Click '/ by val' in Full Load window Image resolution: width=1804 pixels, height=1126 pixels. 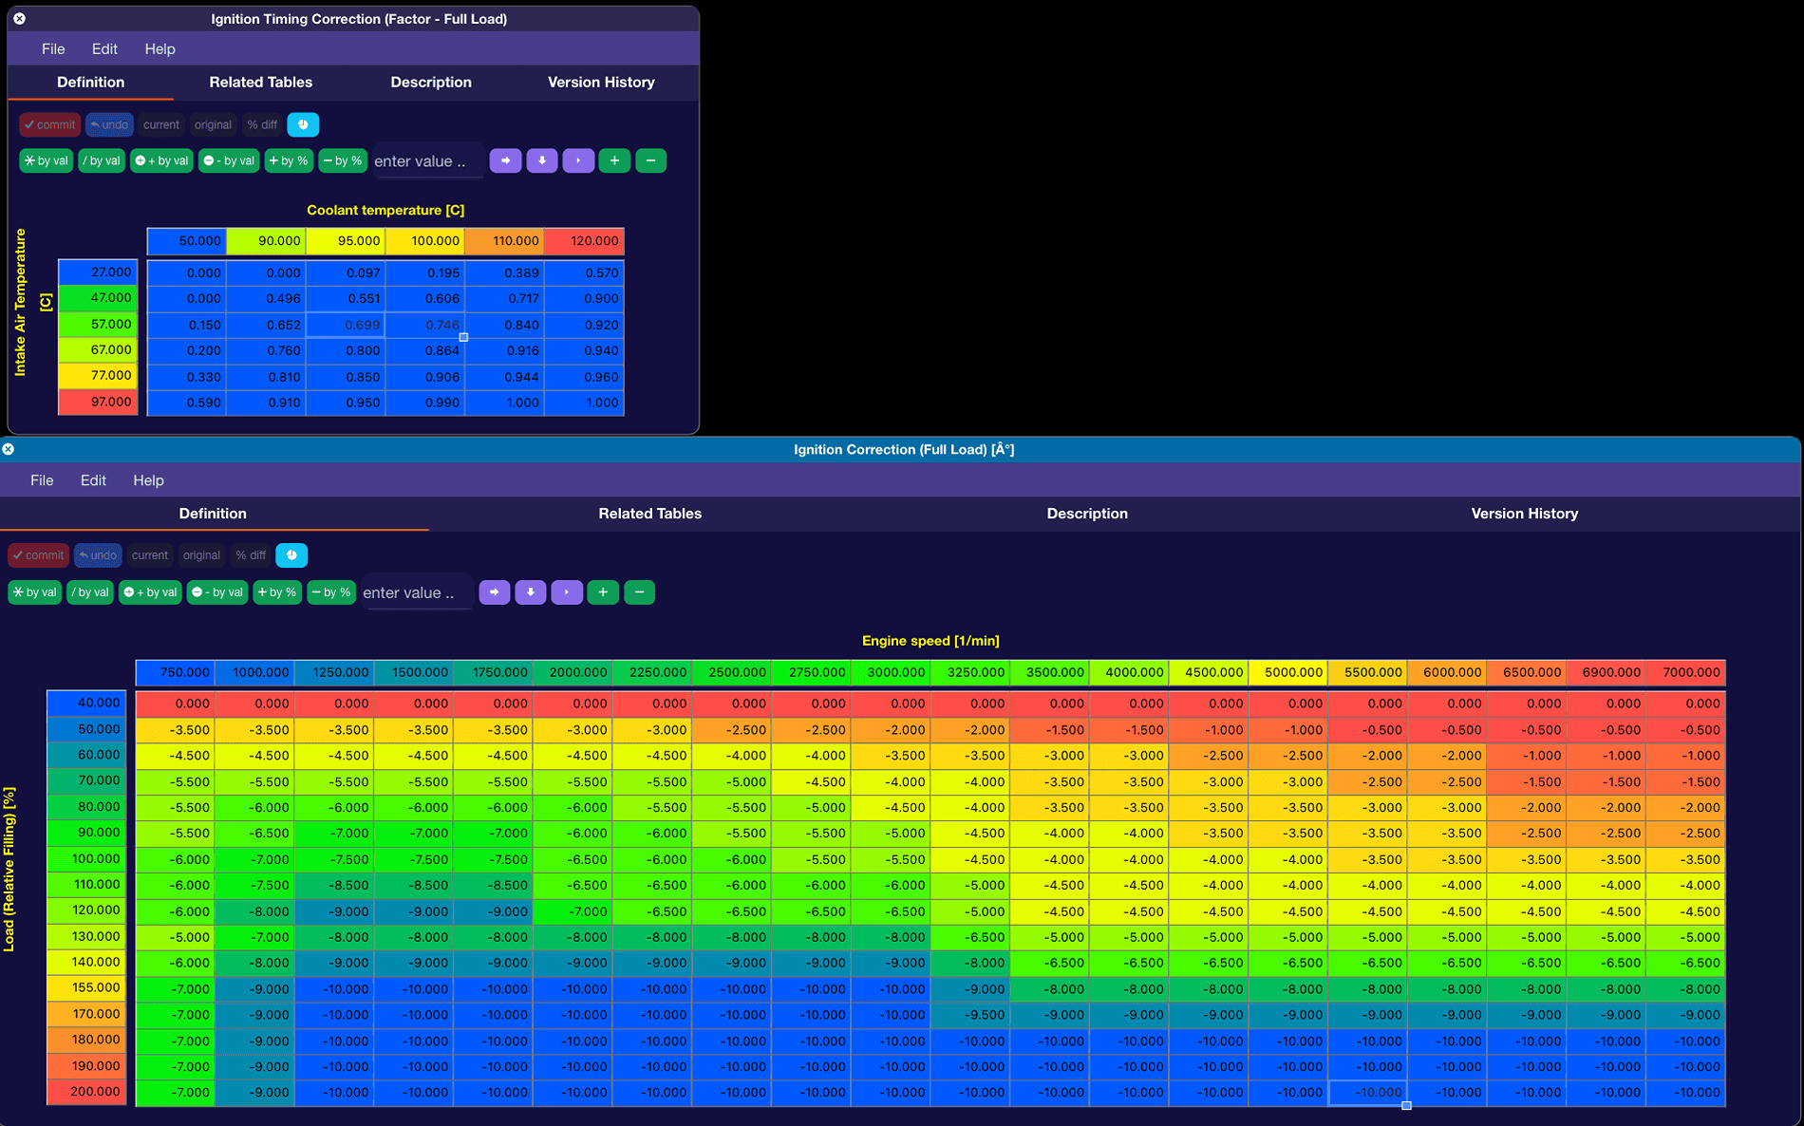point(90,592)
